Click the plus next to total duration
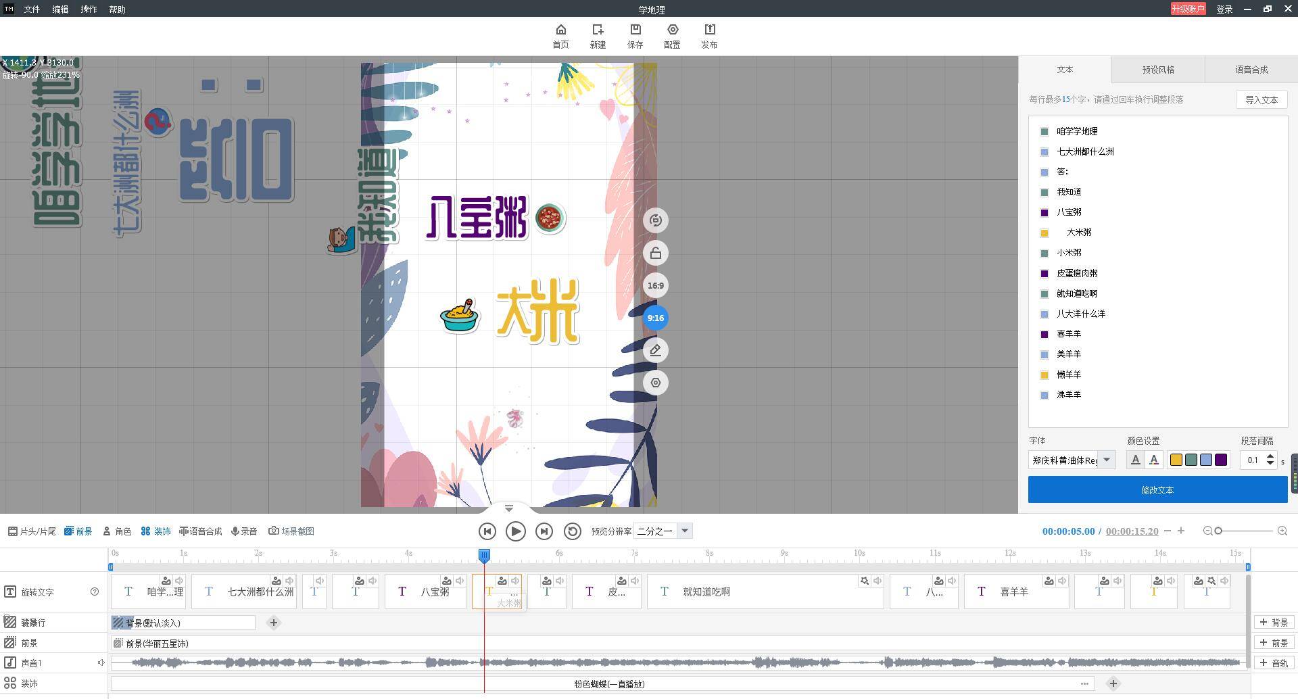Viewport: 1298px width, 699px height. [1181, 531]
